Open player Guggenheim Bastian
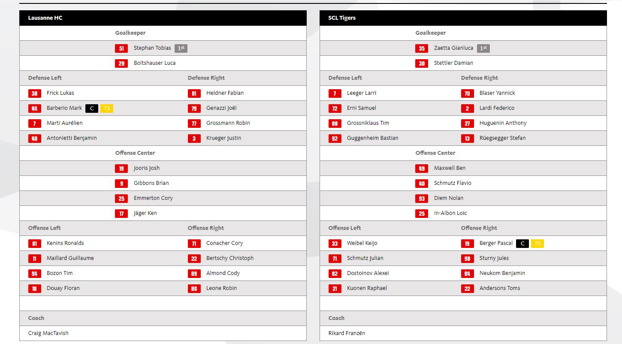Image resolution: width=622 pixels, height=344 pixels. click(x=373, y=138)
